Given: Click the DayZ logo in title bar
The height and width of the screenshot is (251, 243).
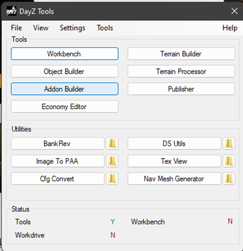Looking at the screenshot, I should point(11,11).
